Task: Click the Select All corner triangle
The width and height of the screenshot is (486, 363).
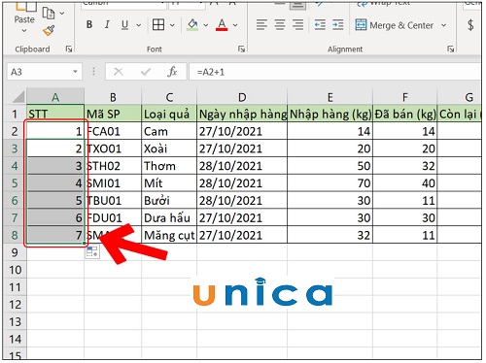Action: click(18, 97)
